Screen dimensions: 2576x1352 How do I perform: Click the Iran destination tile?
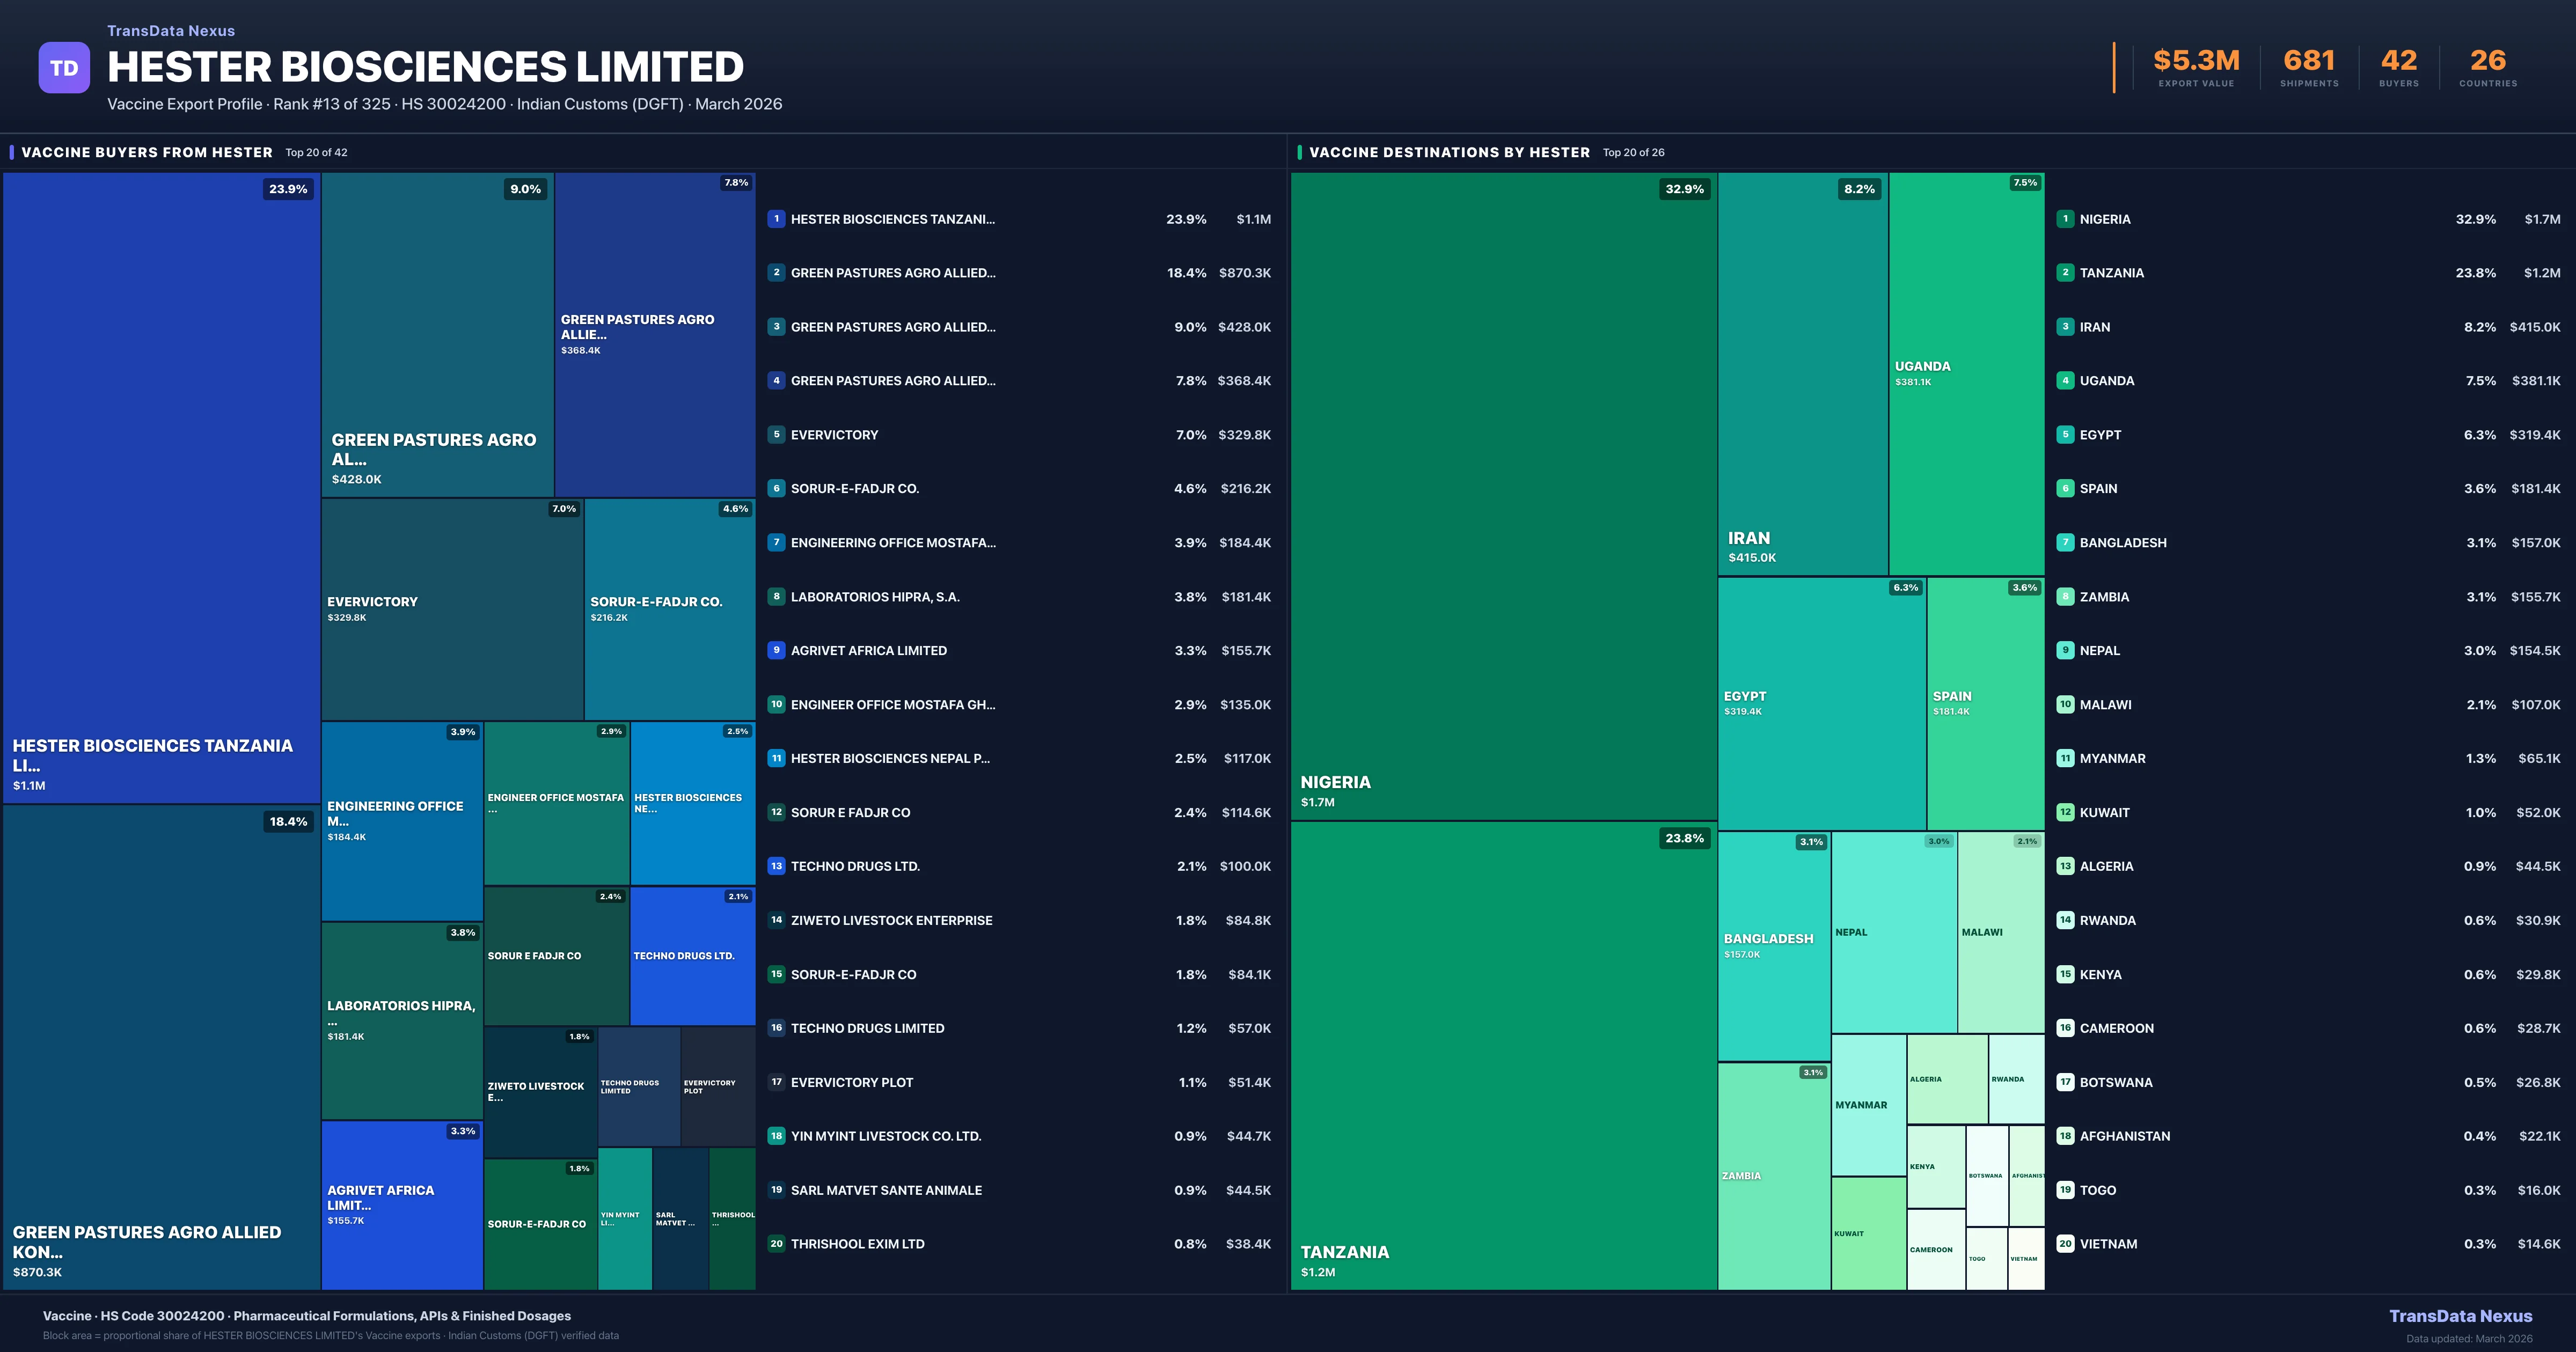1802,375
